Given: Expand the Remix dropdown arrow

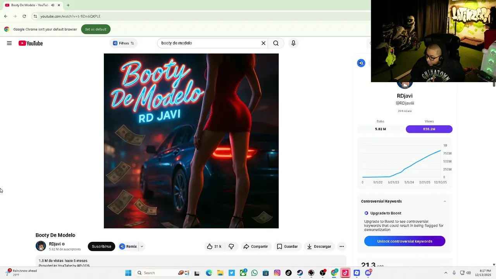Looking at the screenshot, I should (142, 246).
